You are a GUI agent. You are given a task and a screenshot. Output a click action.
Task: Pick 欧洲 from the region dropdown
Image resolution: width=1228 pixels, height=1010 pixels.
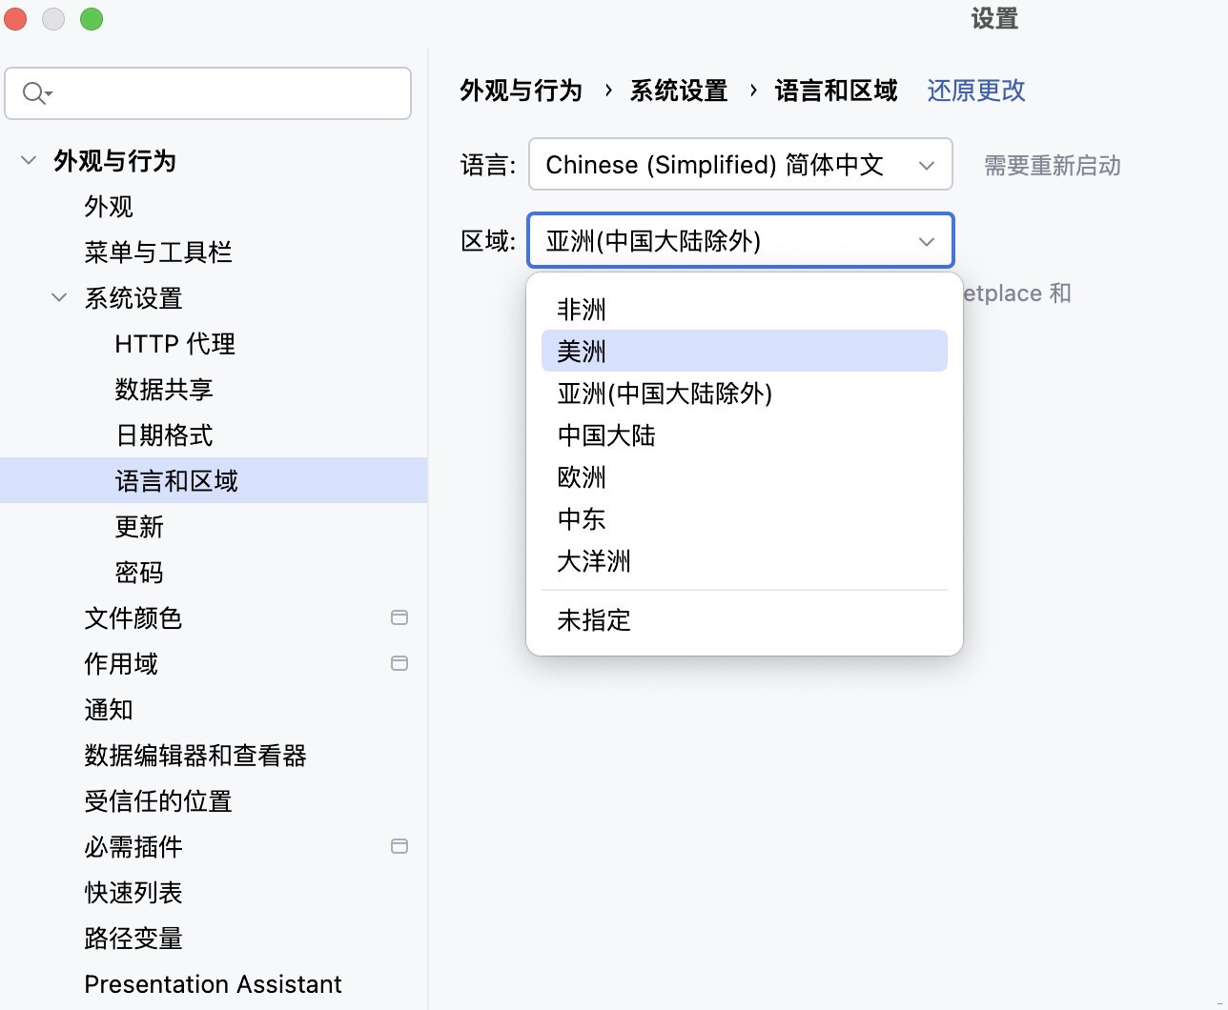[x=582, y=477]
